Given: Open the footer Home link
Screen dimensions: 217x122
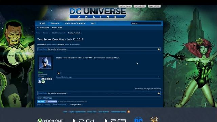Looking at the screenshot, I should coord(65,111).
